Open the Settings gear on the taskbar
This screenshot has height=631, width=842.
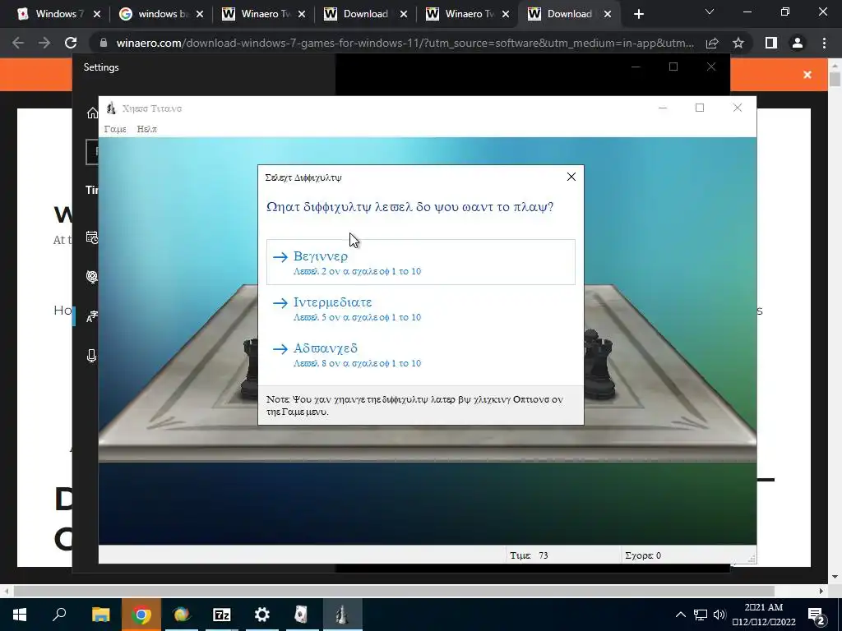(262, 615)
